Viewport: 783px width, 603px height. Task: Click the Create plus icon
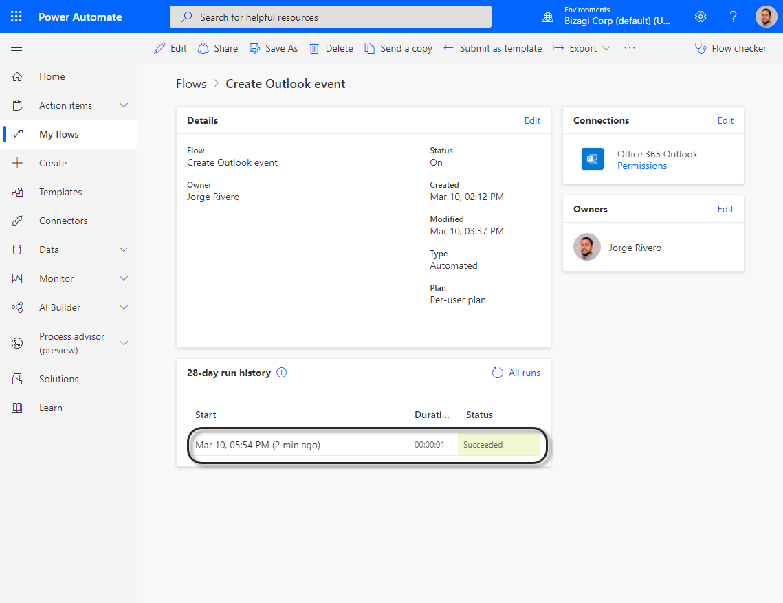[17, 164]
